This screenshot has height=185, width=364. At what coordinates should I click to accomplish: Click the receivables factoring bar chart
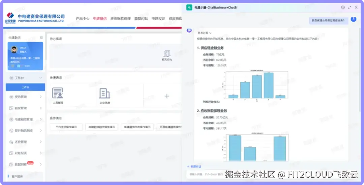pos(256,147)
